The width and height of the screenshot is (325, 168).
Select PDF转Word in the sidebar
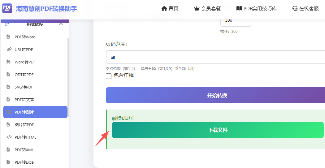(x=35, y=37)
